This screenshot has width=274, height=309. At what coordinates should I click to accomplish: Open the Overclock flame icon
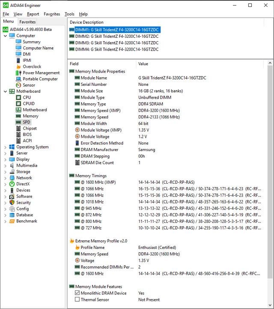pyautogui.click(x=18, y=67)
